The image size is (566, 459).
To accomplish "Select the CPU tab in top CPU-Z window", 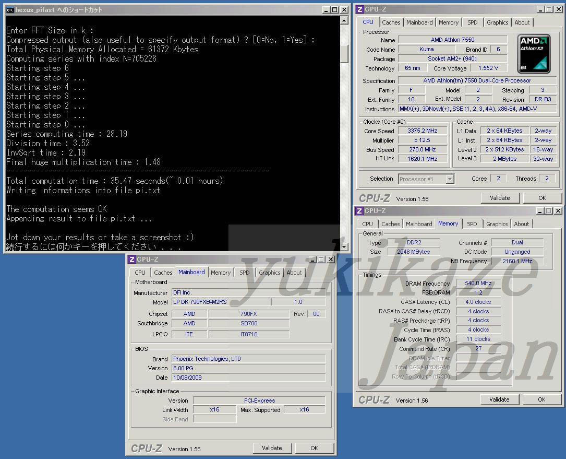I will pos(368,22).
